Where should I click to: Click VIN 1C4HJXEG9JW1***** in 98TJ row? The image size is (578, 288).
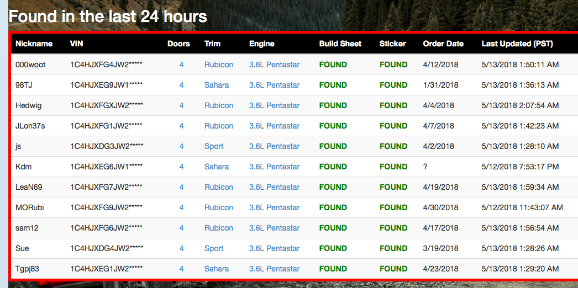point(106,85)
